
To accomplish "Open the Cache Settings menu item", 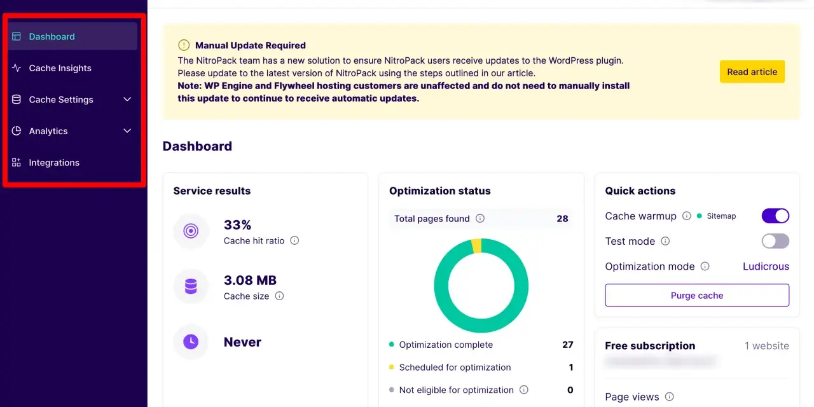I will click(72, 99).
